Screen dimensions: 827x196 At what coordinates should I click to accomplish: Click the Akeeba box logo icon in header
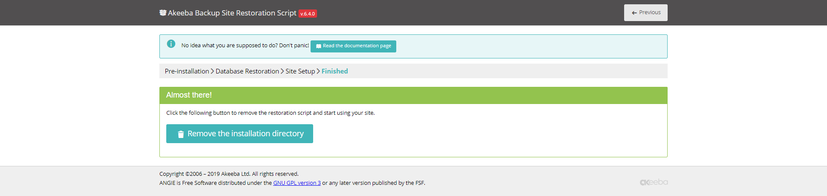163,12
